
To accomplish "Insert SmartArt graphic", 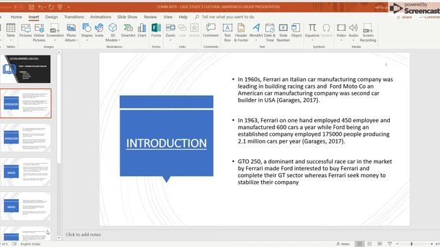I will [x=128, y=31].
